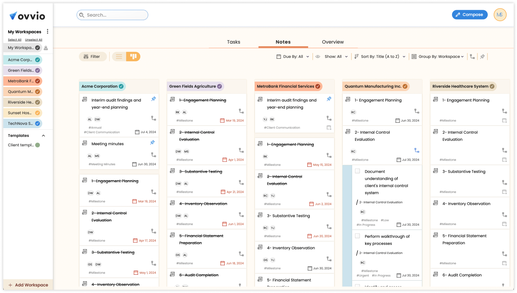Open the My Workspaces three-dot menu
517x293 pixels.
pyautogui.click(x=48, y=32)
